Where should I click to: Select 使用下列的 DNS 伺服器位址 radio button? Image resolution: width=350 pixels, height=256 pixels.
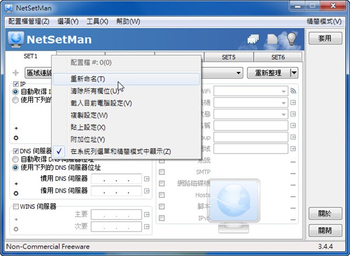point(15,168)
